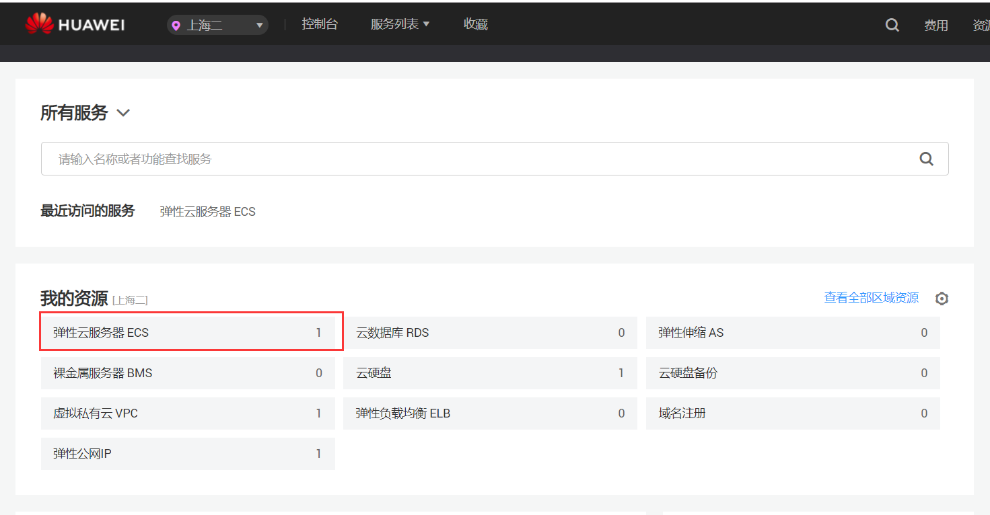Click the Huawei logo
This screenshot has height=515, width=990.
[x=75, y=25]
